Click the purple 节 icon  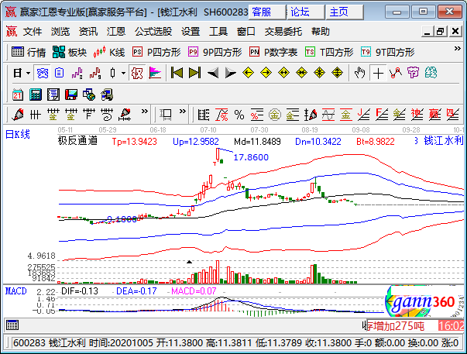(413, 73)
